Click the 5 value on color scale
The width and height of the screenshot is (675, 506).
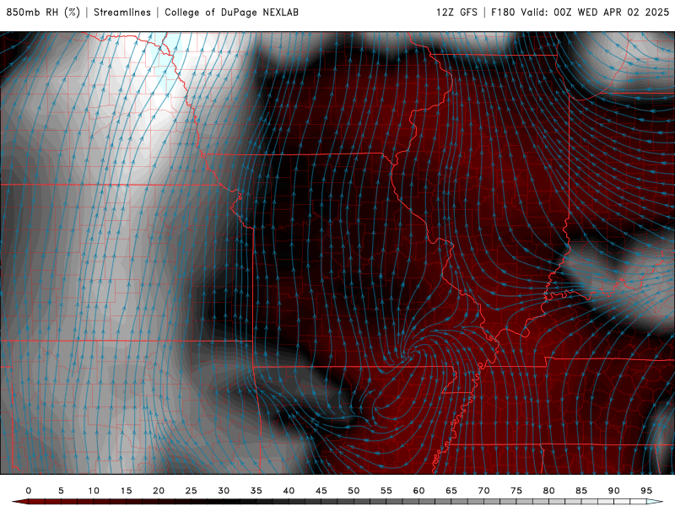61,491
